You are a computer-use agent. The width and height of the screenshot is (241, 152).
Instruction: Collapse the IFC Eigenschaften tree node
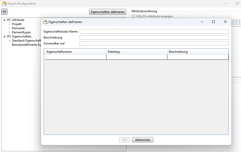(4, 36)
